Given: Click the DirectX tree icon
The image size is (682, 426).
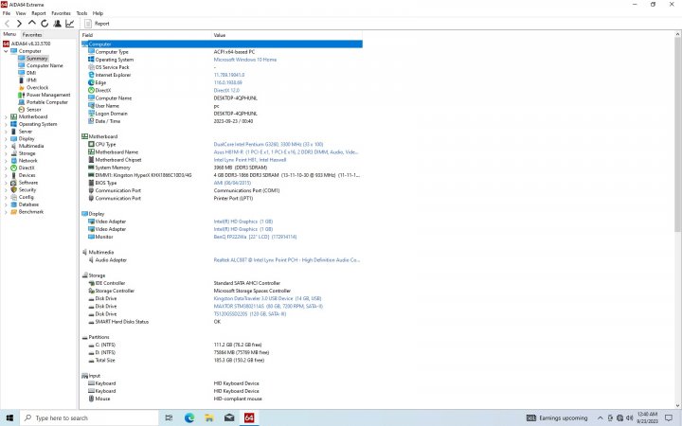Looking at the screenshot, I should 13,168.
